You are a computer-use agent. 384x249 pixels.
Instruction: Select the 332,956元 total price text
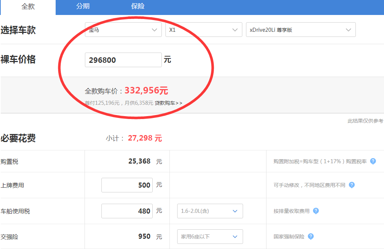(x=146, y=91)
